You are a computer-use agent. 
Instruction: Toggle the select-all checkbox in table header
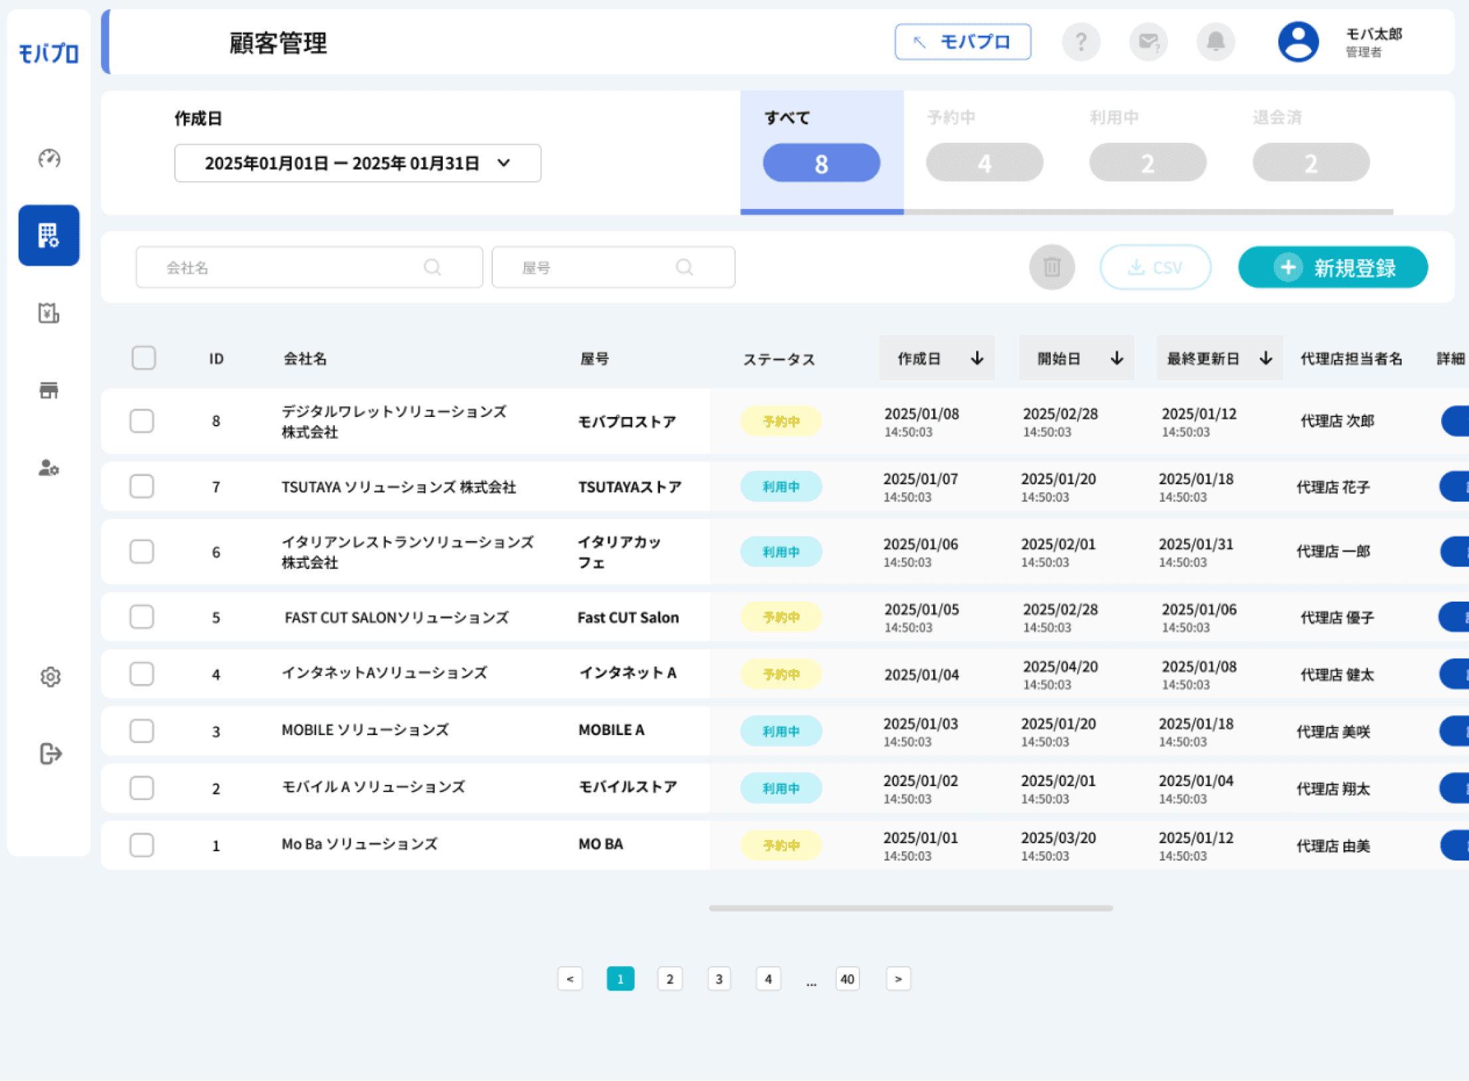pyautogui.click(x=143, y=359)
